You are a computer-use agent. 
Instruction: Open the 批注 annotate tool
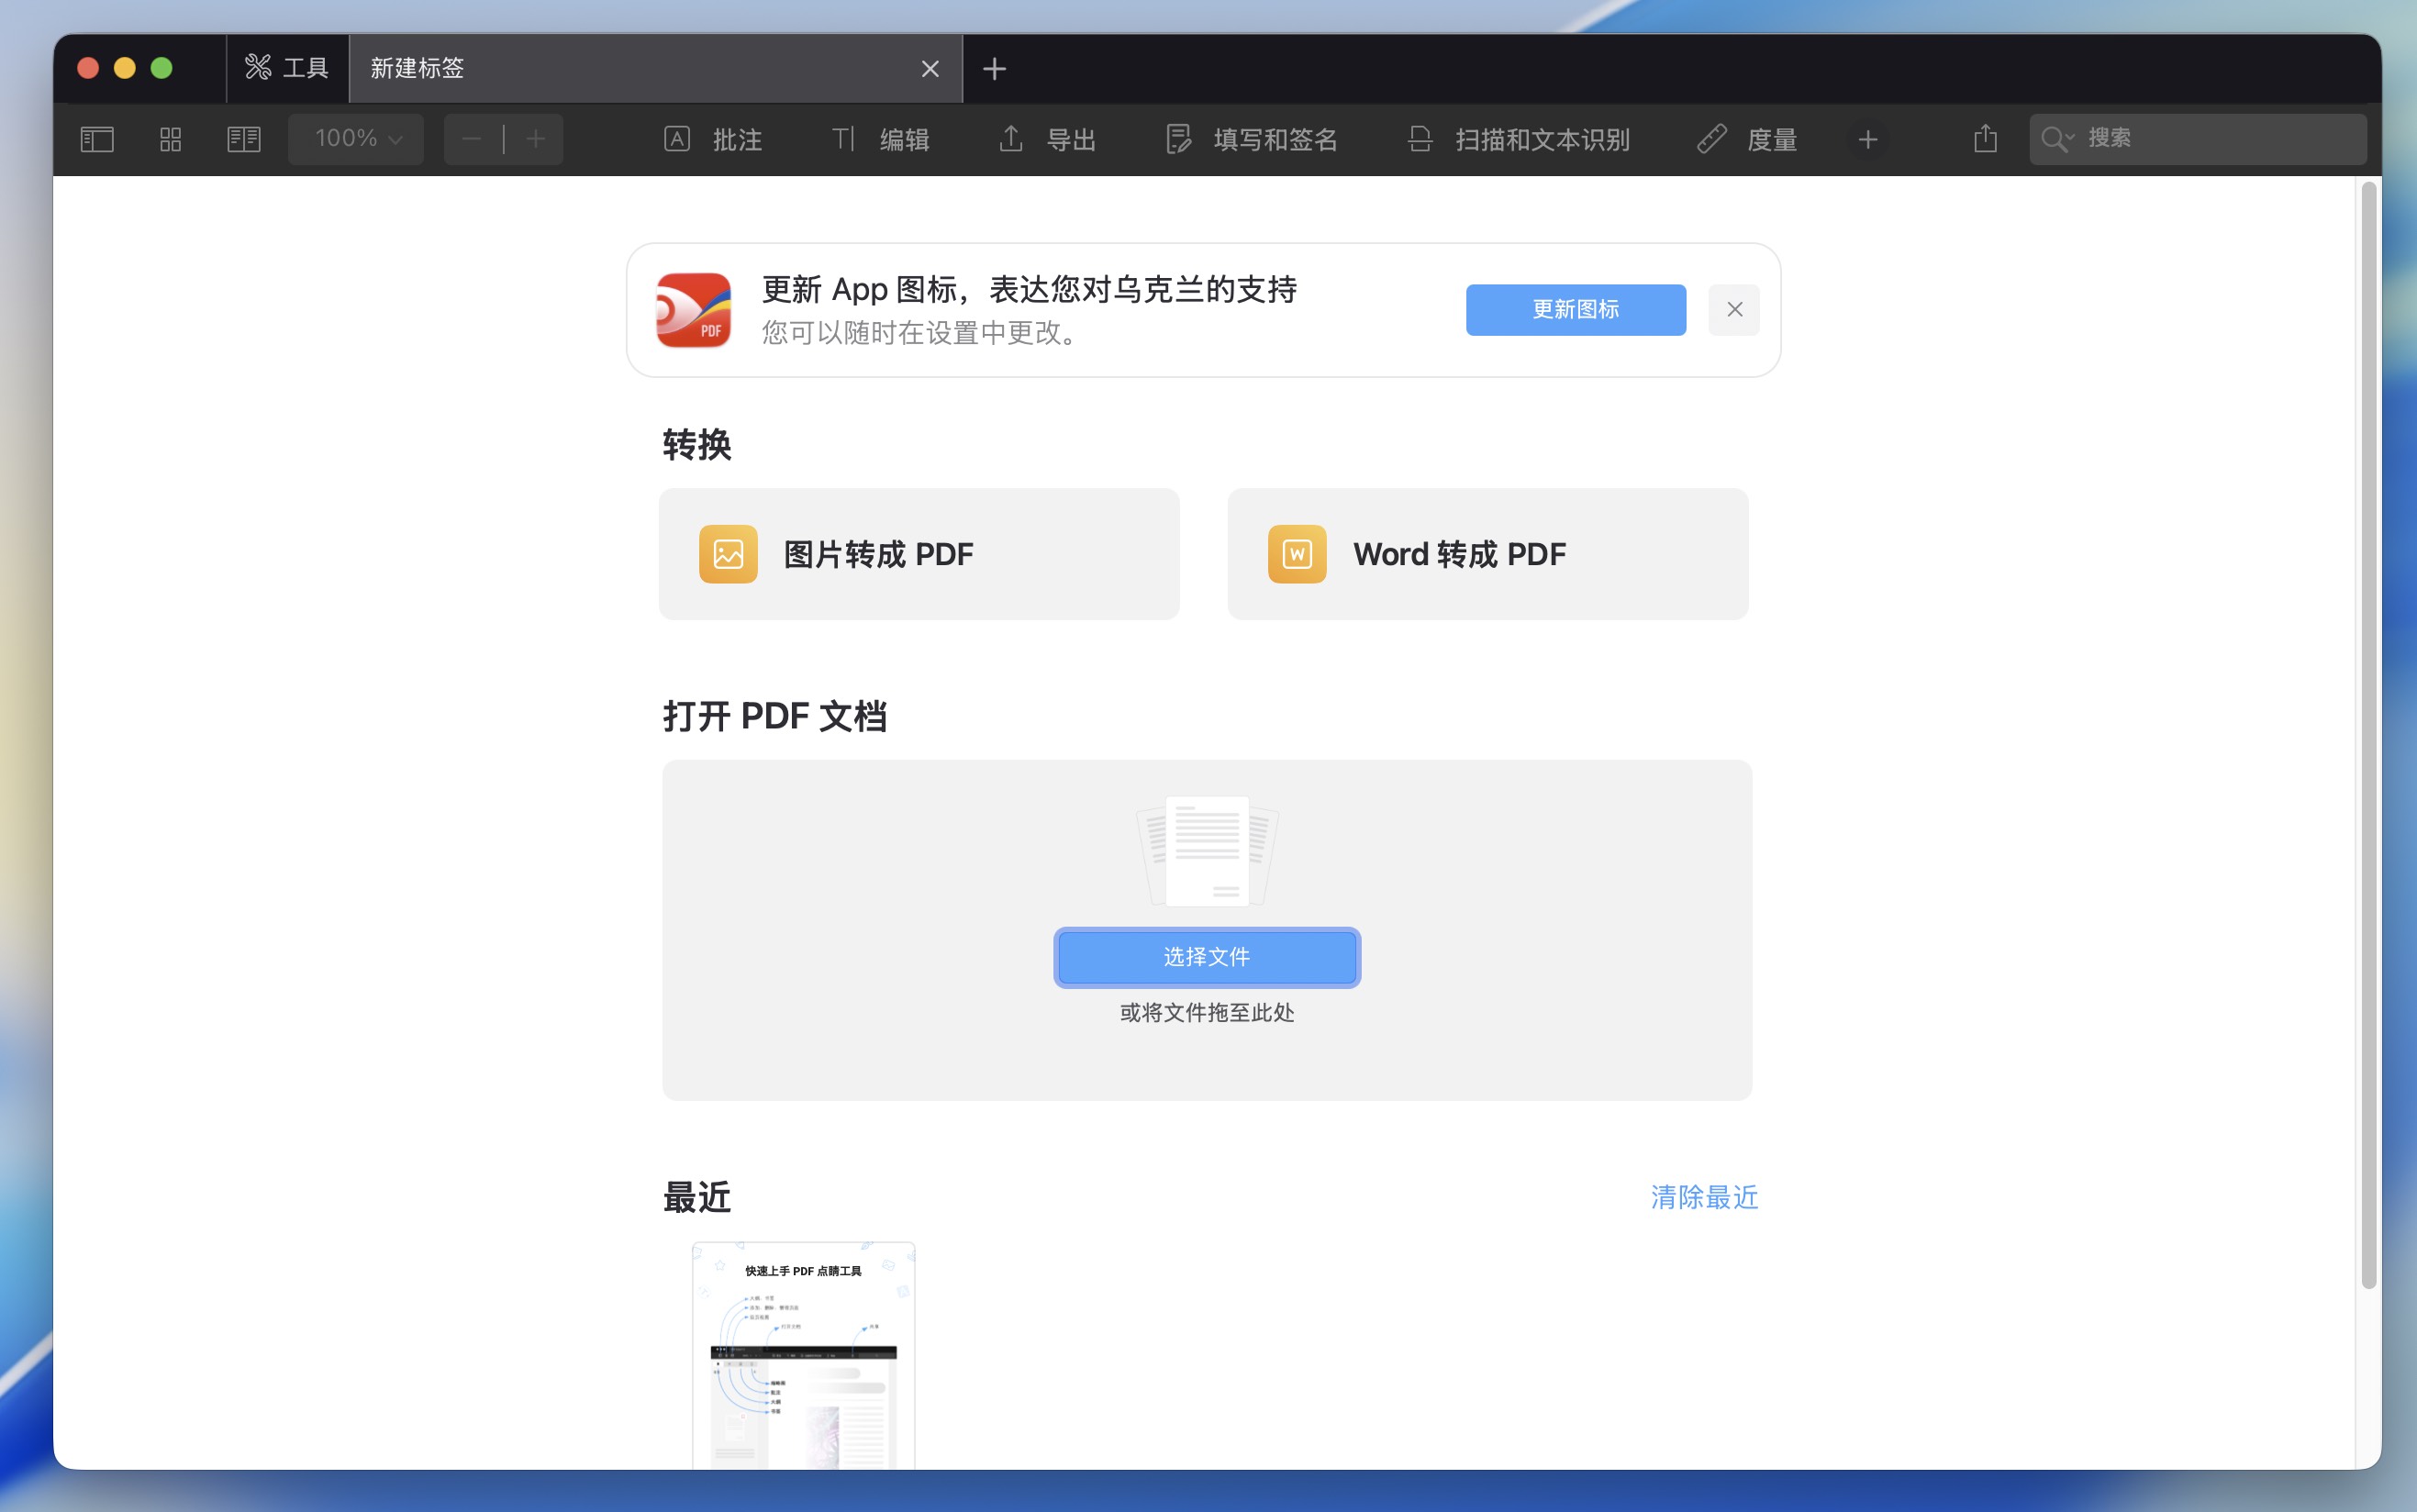(713, 139)
